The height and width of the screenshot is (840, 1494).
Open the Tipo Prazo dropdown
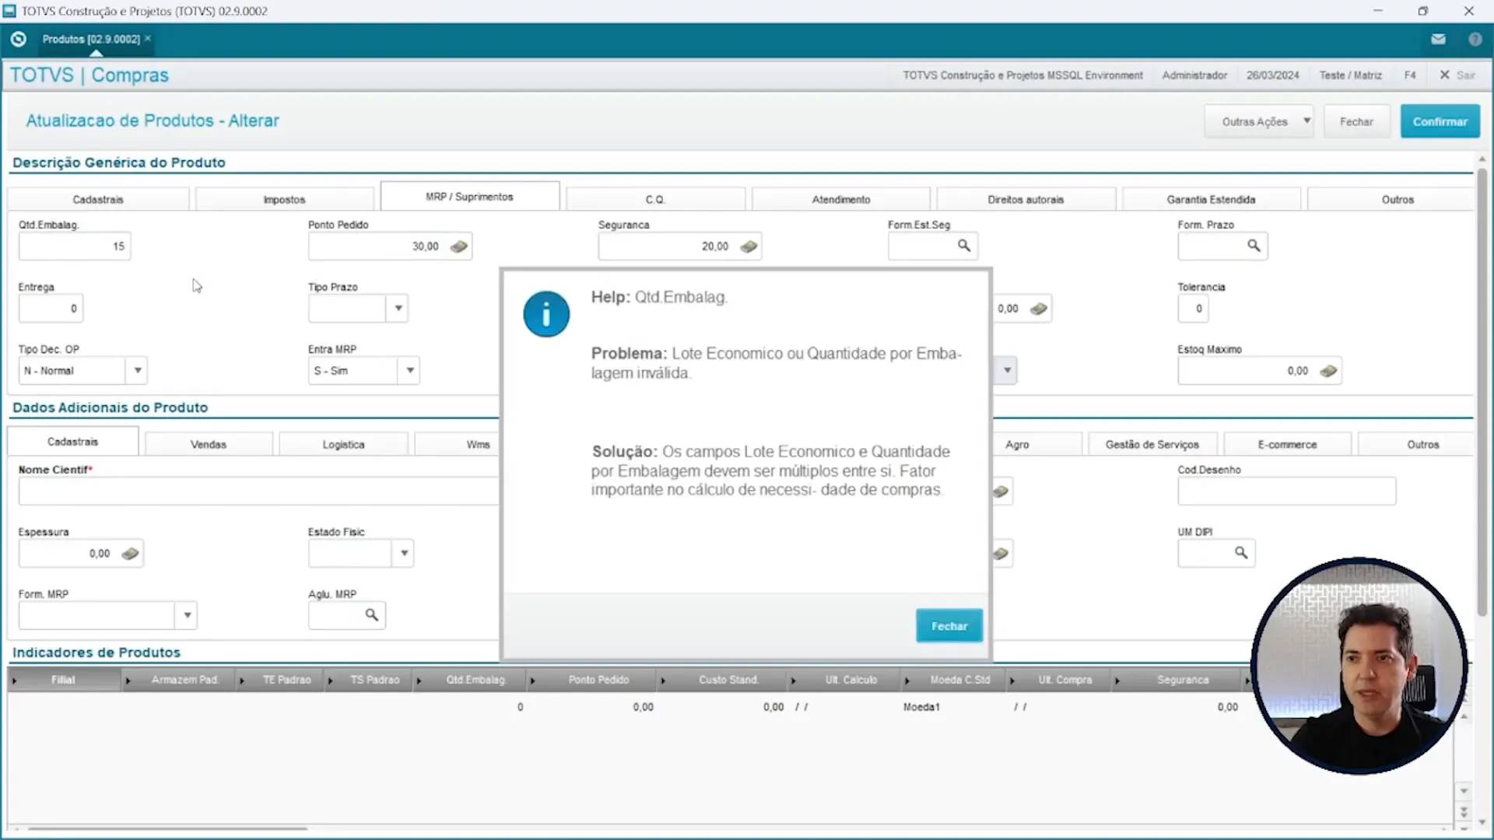point(398,308)
